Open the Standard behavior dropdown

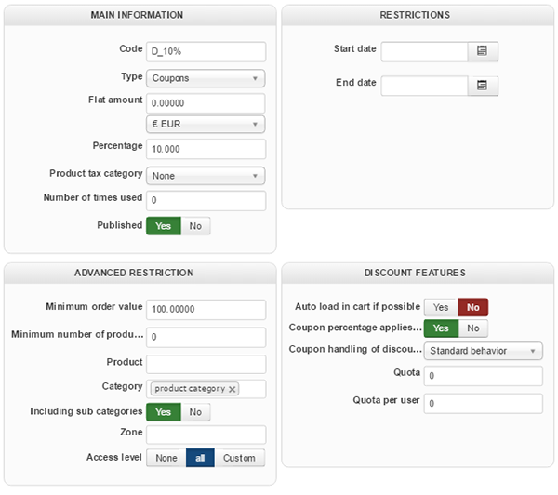coord(483,351)
